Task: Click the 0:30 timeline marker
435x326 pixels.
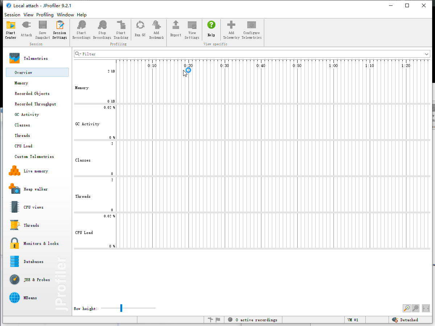Action: 224,66
